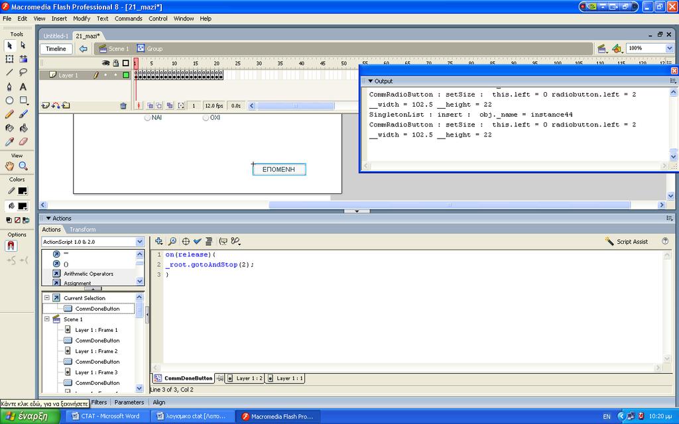Click the back arrow beside Scene 1
Screen dimensions: 679x424
(83, 49)
